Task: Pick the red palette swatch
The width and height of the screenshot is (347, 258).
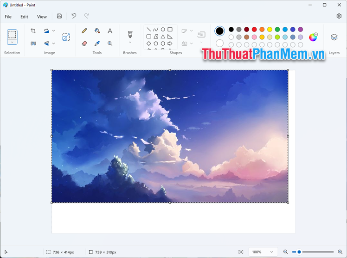Action: click(x=254, y=29)
